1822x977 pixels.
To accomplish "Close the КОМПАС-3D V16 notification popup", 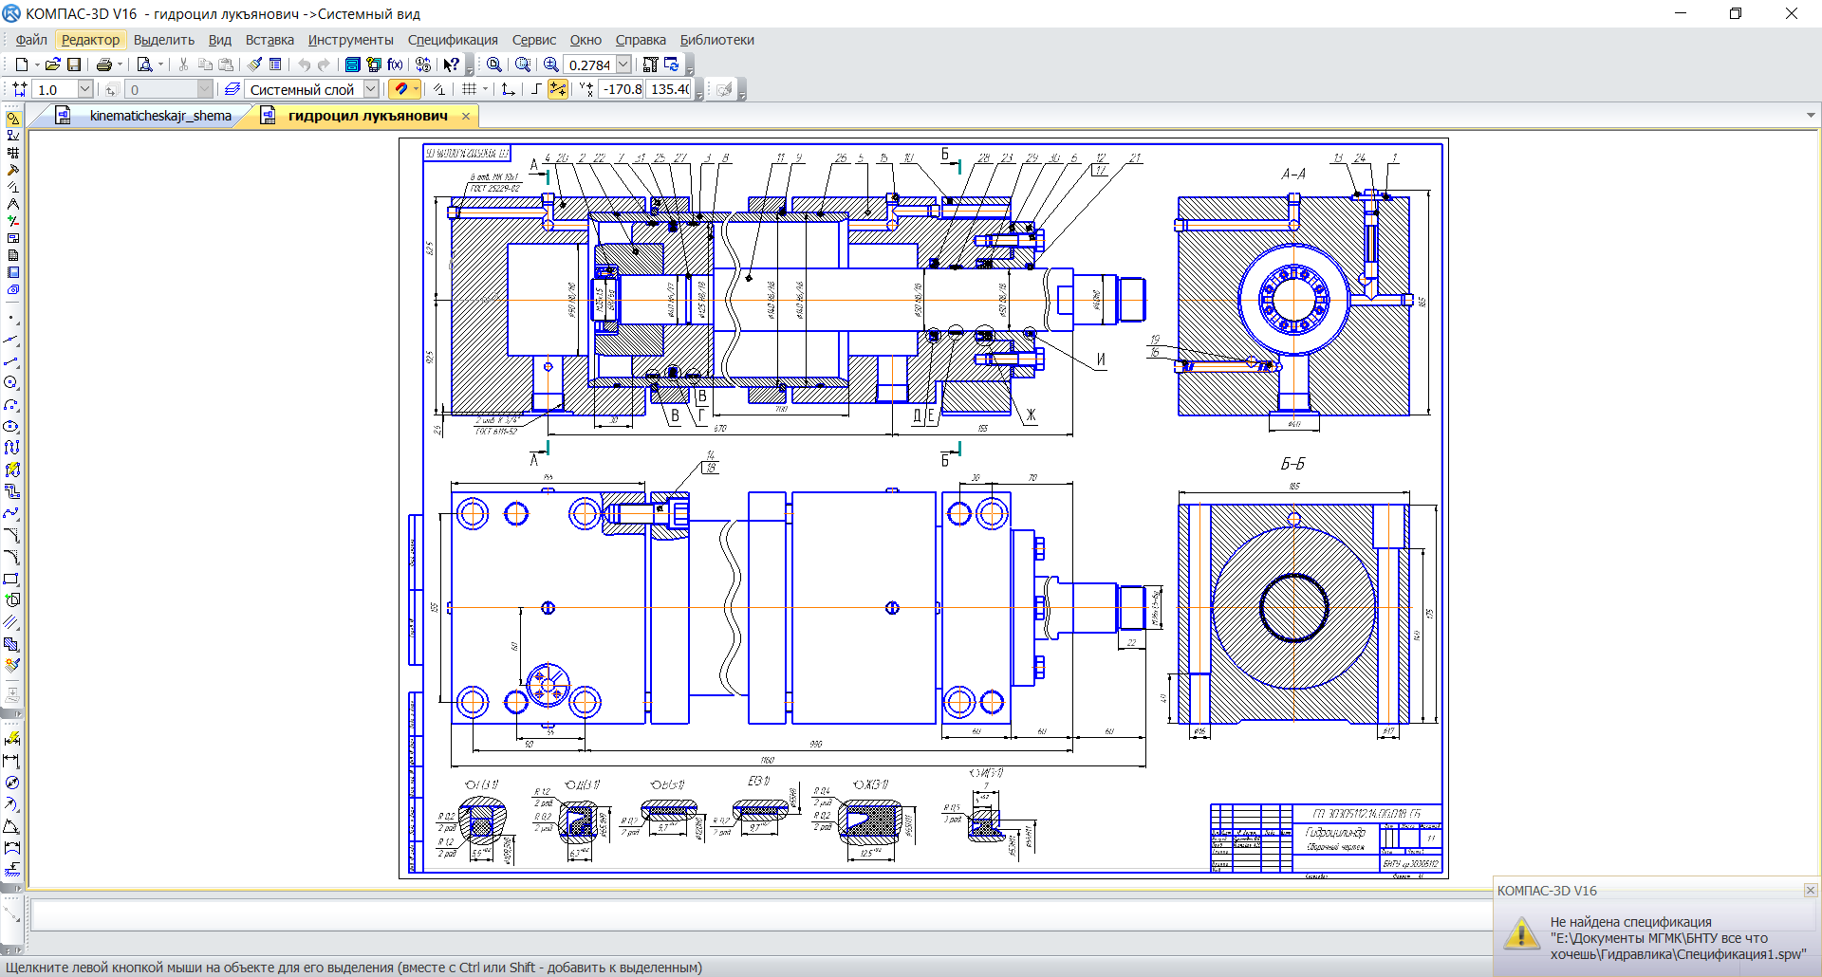I will click(x=1810, y=890).
